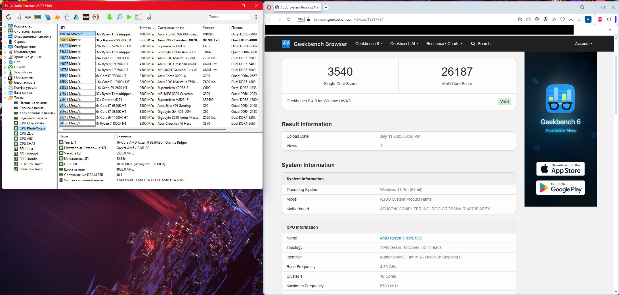The width and height of the screenshot is (619, 295).
Task: Click Search in Geekbench navbar
Action: (481, 44)
